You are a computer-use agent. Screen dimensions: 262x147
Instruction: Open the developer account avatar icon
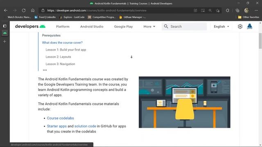pos(249,26)
